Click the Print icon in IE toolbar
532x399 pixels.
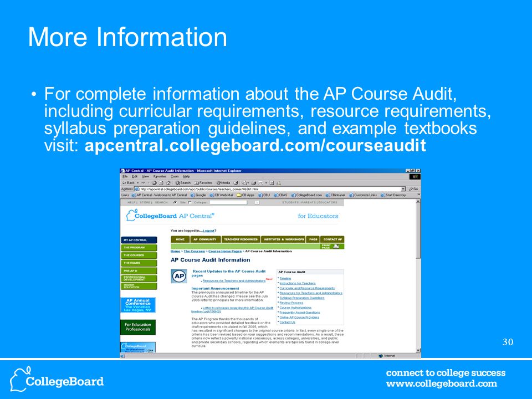point(253,183)
